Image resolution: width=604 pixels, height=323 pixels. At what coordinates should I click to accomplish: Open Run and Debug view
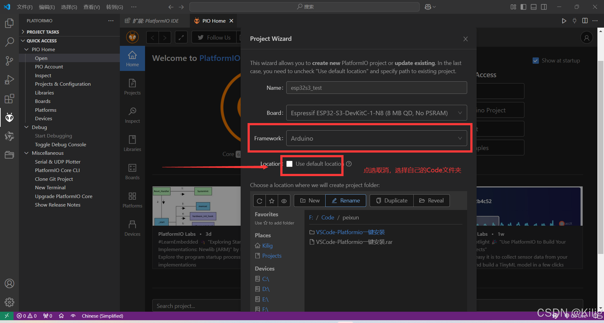[x=9, y=80]
